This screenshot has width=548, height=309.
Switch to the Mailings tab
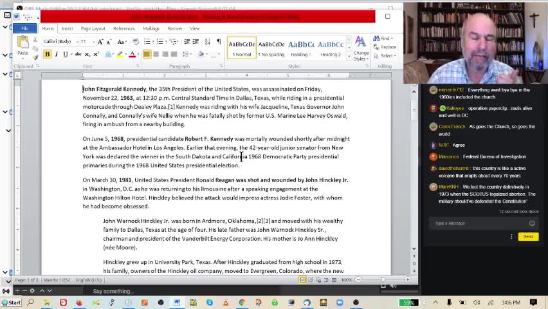(x=151, y=28)
